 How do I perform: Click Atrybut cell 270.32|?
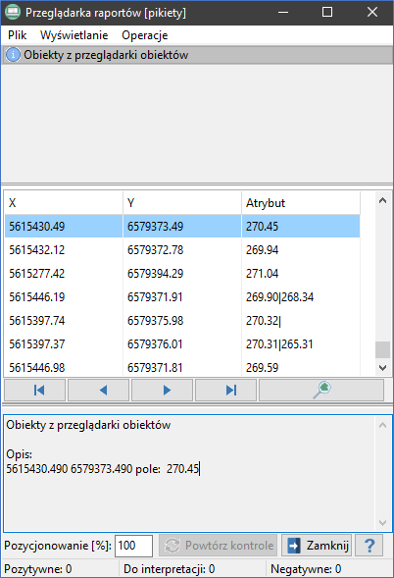[x=301, y=321]
